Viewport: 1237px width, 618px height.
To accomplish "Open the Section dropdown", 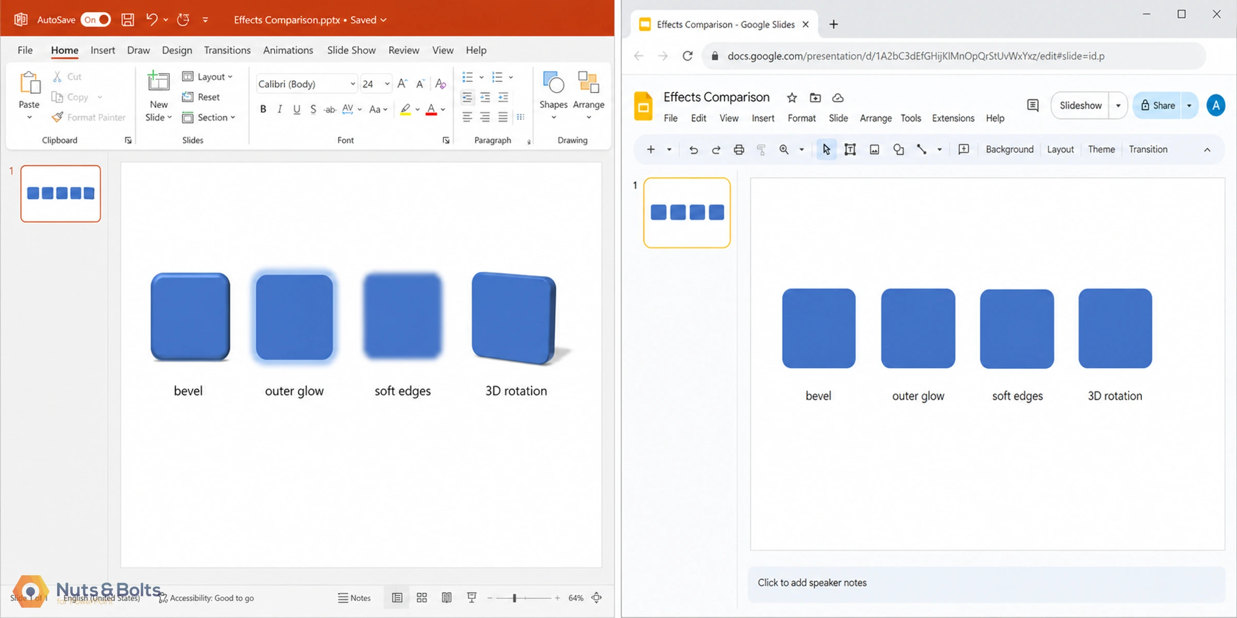I will click(x=209, y=117).
